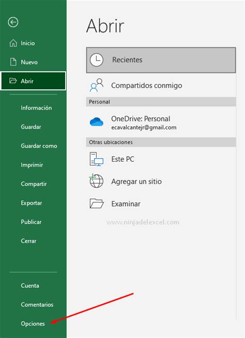Click the Nuevo blank document icon
Viewport: 245px width, 338px height.
[x=13, y=62]
